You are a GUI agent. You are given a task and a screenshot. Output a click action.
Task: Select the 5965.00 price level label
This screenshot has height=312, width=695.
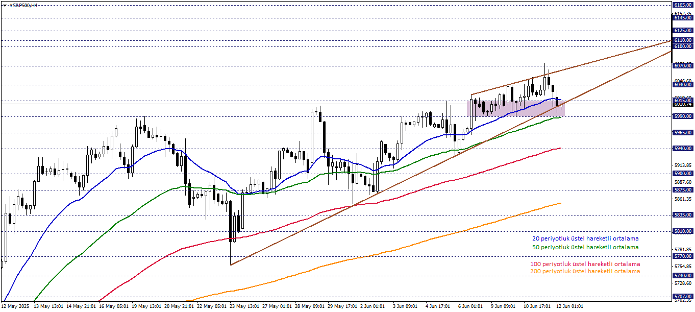click(x=683, y=133)
